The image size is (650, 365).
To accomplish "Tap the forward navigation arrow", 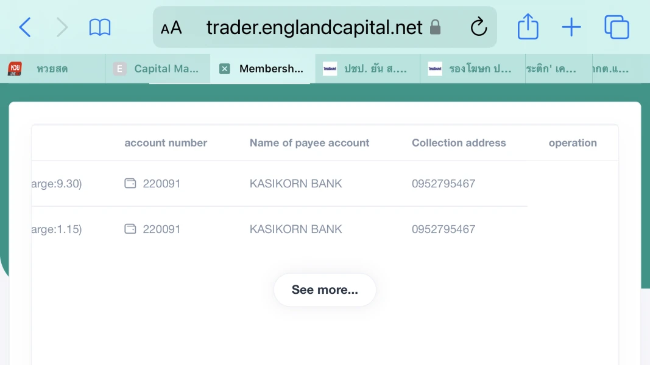I will (62, 27).
